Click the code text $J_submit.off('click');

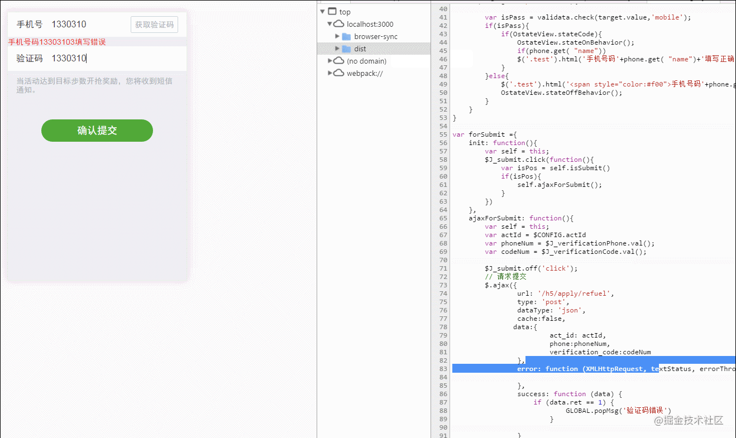tap(531, 268)
